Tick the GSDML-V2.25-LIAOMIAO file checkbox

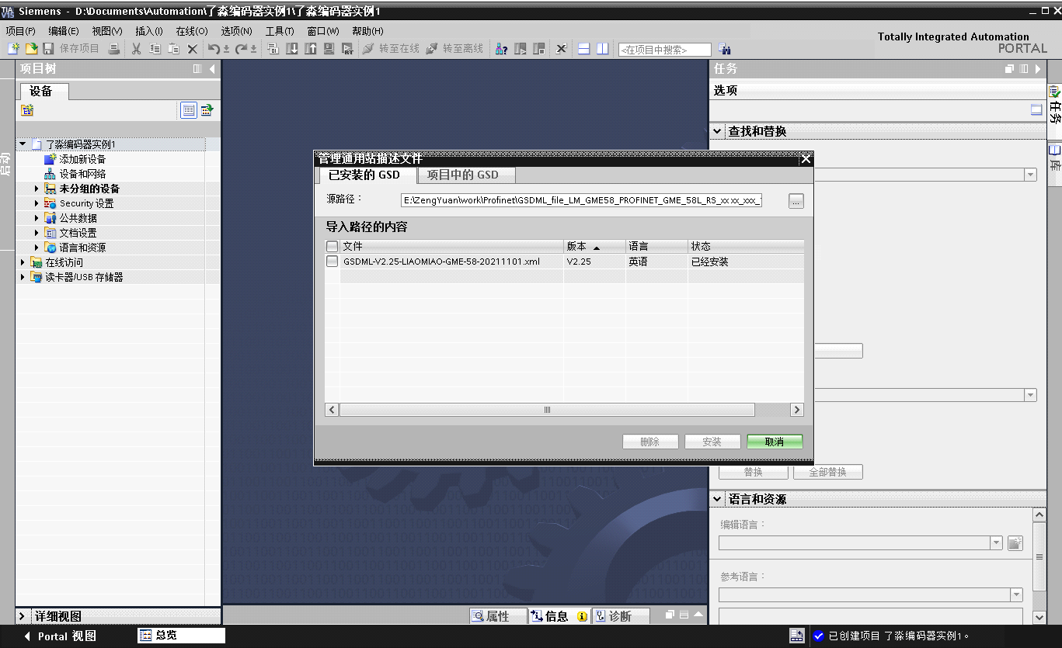333,262
